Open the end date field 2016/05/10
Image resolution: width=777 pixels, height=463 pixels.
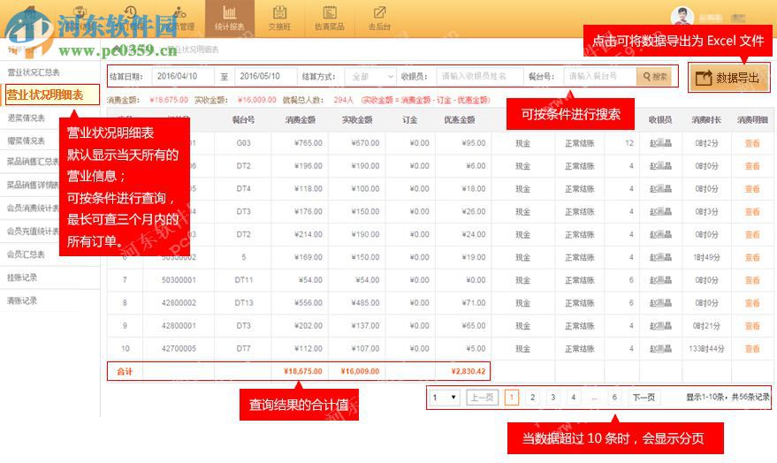265,76
